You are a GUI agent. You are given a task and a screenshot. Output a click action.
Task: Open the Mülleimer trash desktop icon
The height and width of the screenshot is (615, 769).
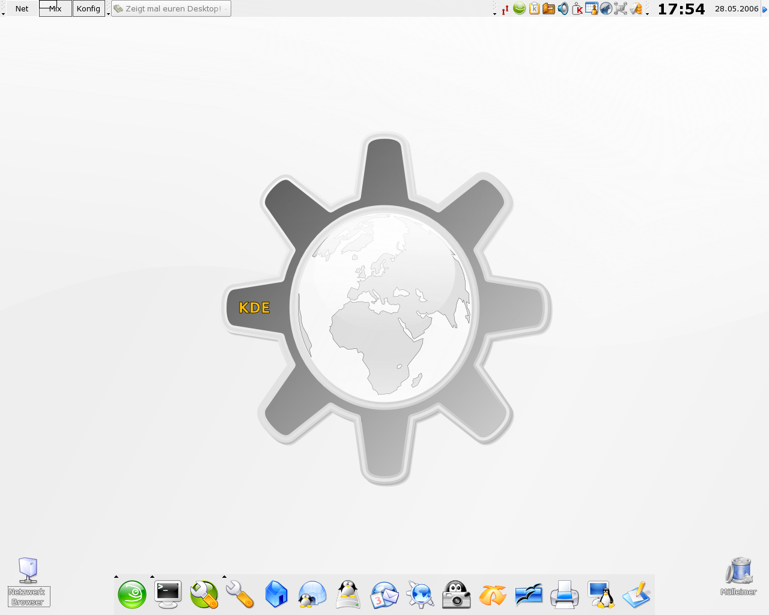738,577
